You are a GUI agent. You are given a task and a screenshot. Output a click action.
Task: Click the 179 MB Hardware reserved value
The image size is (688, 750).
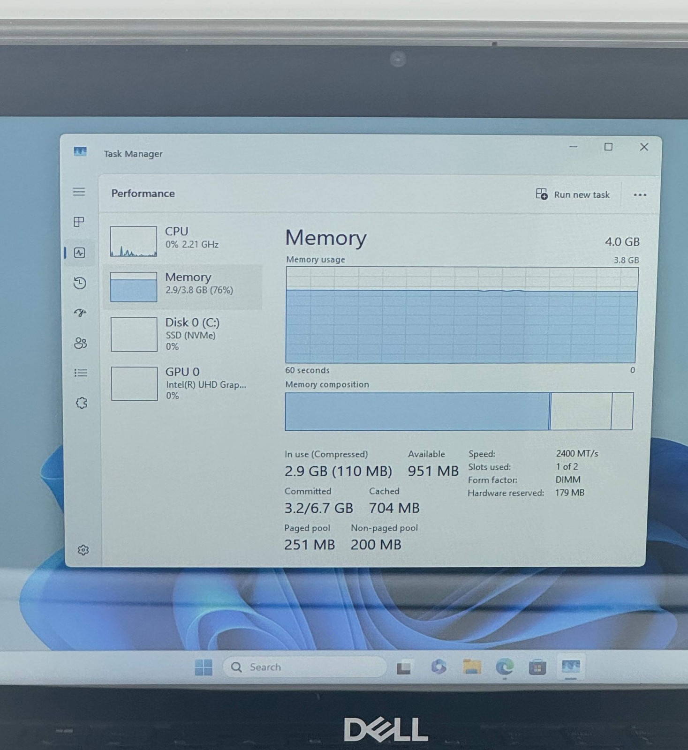[570, 493]
